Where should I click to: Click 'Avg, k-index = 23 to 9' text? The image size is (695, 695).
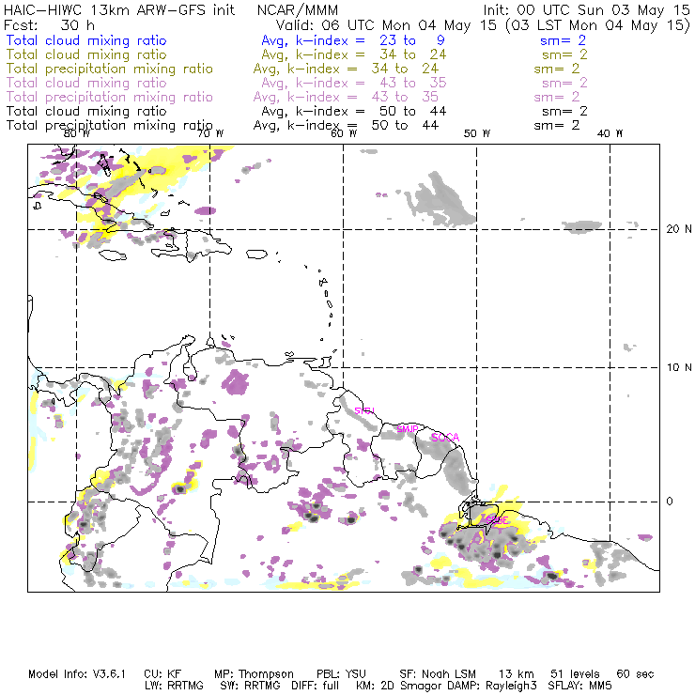[353, 40]
